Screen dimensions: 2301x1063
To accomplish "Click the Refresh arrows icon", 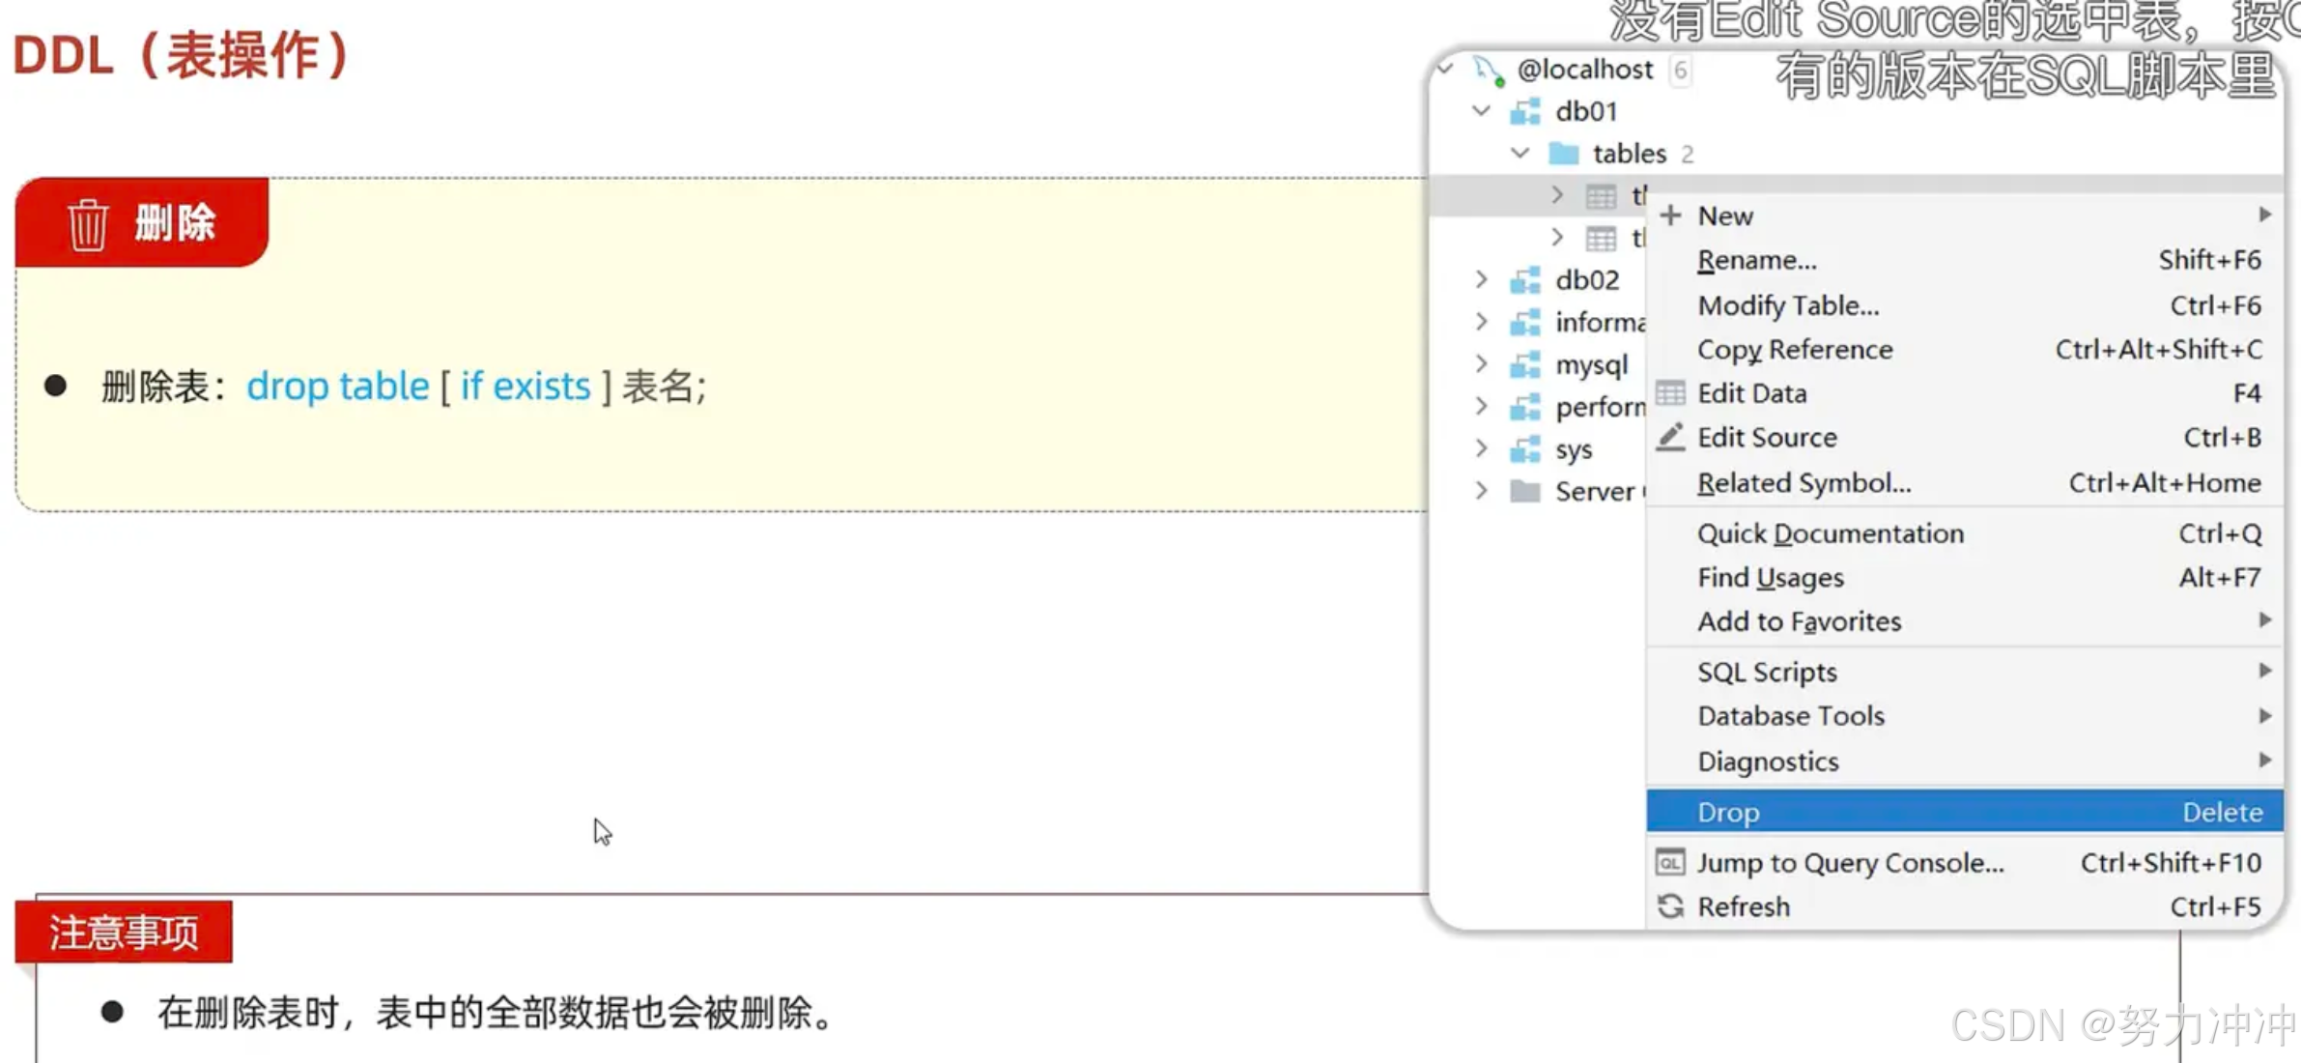I will click(1670, 906).
